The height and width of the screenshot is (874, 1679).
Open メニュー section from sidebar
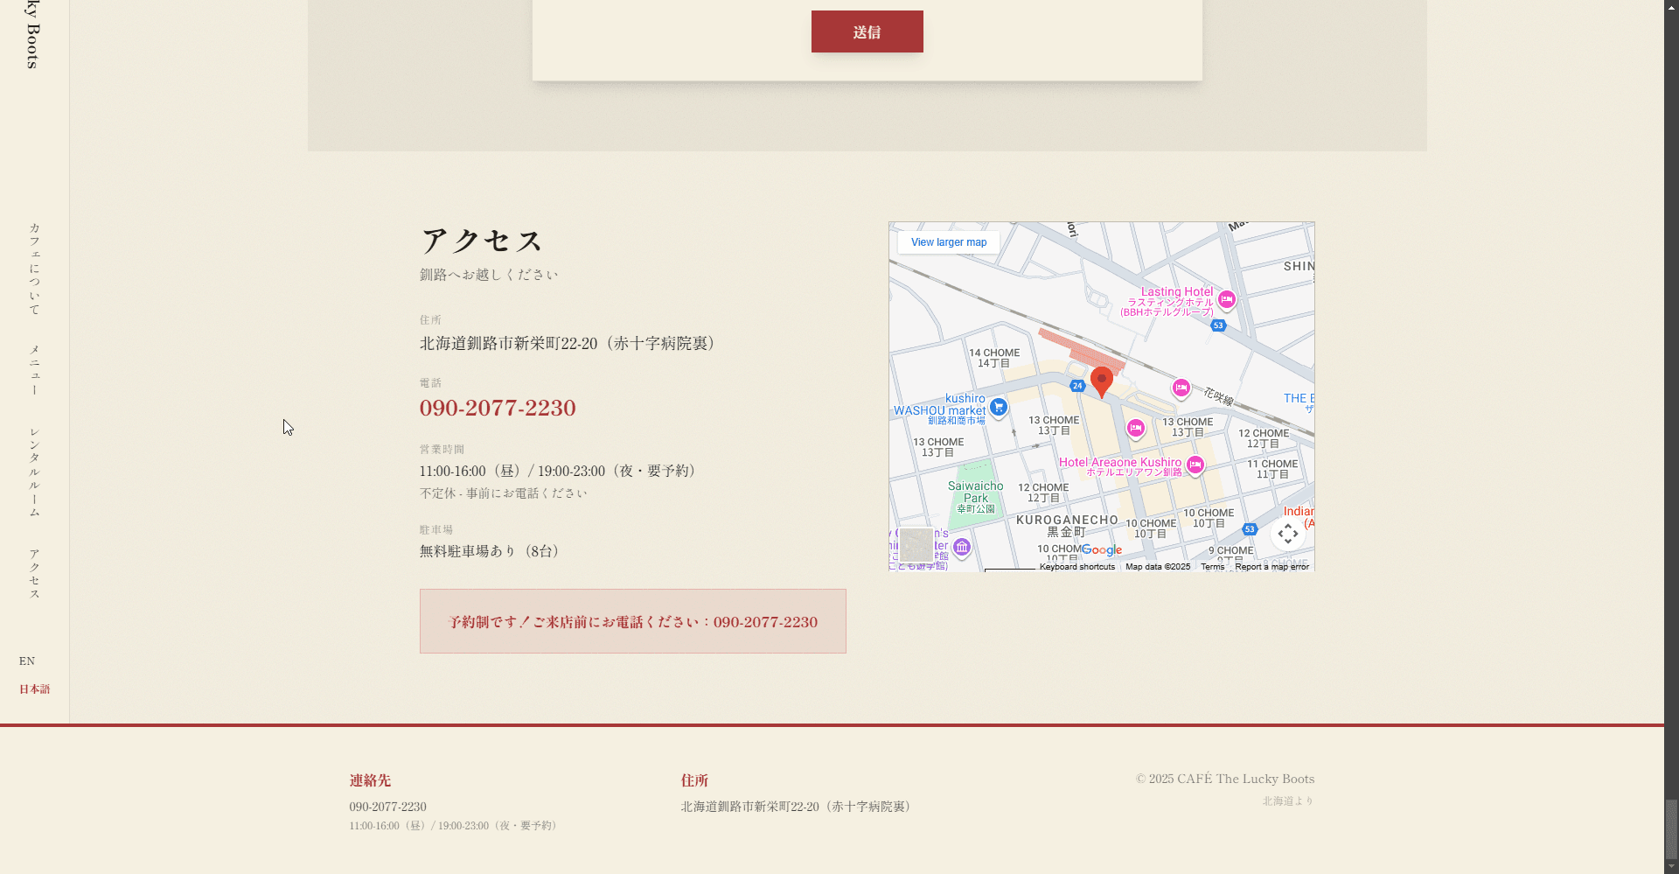click(x=35, y=369)
